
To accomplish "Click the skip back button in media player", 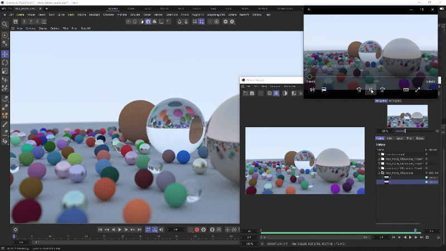I will [358, 90].
